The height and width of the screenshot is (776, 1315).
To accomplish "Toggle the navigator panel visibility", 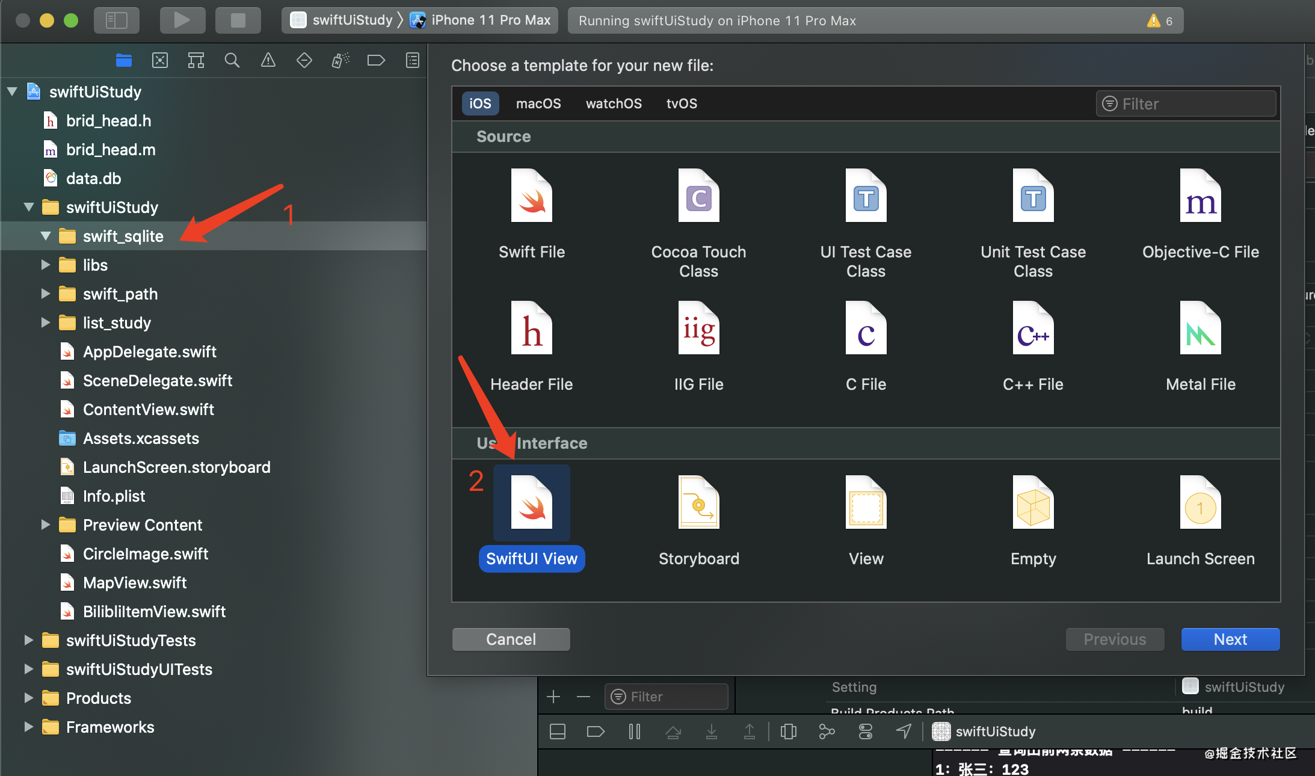I will 117,20.
